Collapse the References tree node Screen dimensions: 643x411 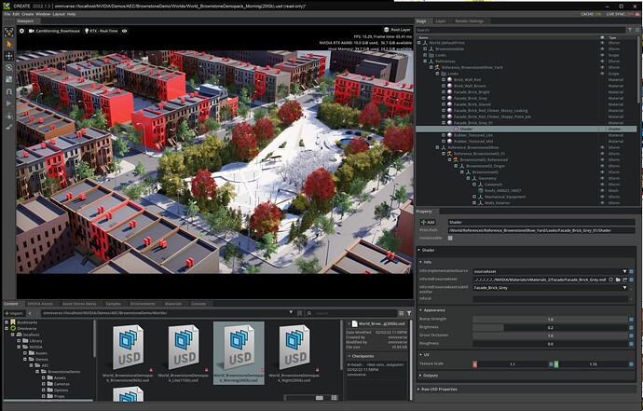[425, 62]
